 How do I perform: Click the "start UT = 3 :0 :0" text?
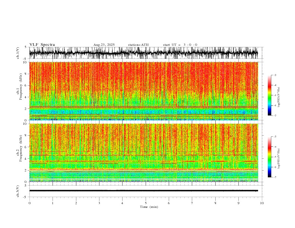180,45
